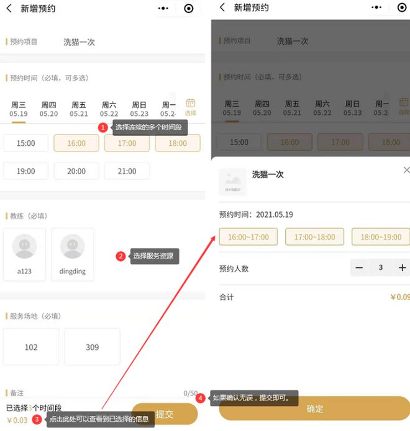Deselect the 17:00 time slot on left screen
Viewport: 410px width, 431px height.
127,143
